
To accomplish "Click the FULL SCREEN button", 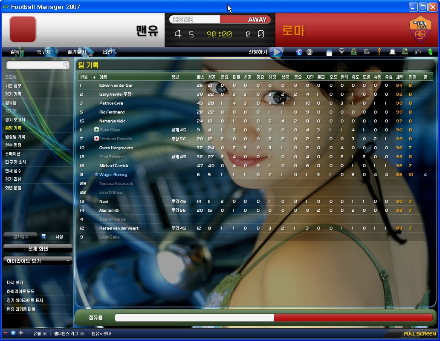I will tap(420, 334).
